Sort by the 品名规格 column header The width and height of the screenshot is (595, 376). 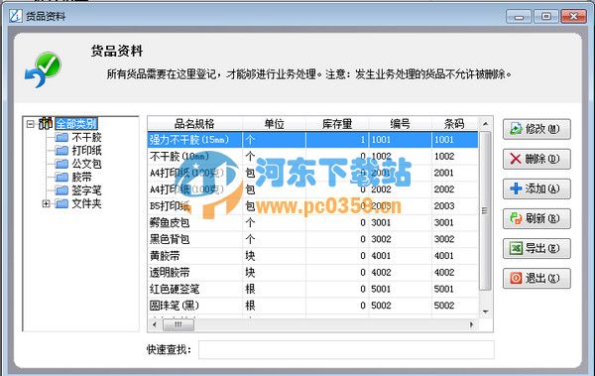tap(194, 124)
